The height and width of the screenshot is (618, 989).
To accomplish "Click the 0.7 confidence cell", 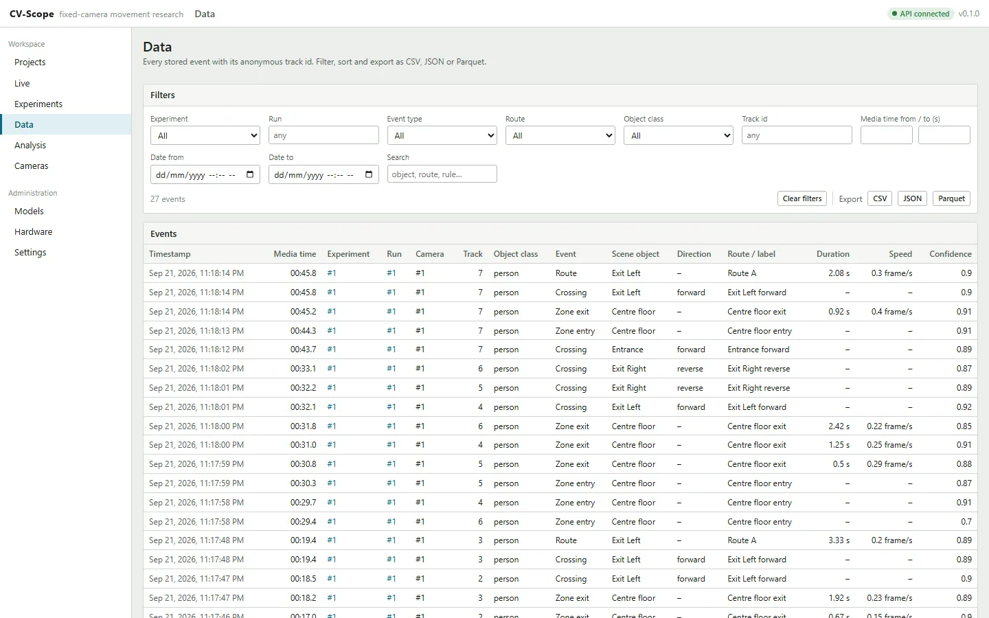I will pyautogui.click(x=966, y=522).
